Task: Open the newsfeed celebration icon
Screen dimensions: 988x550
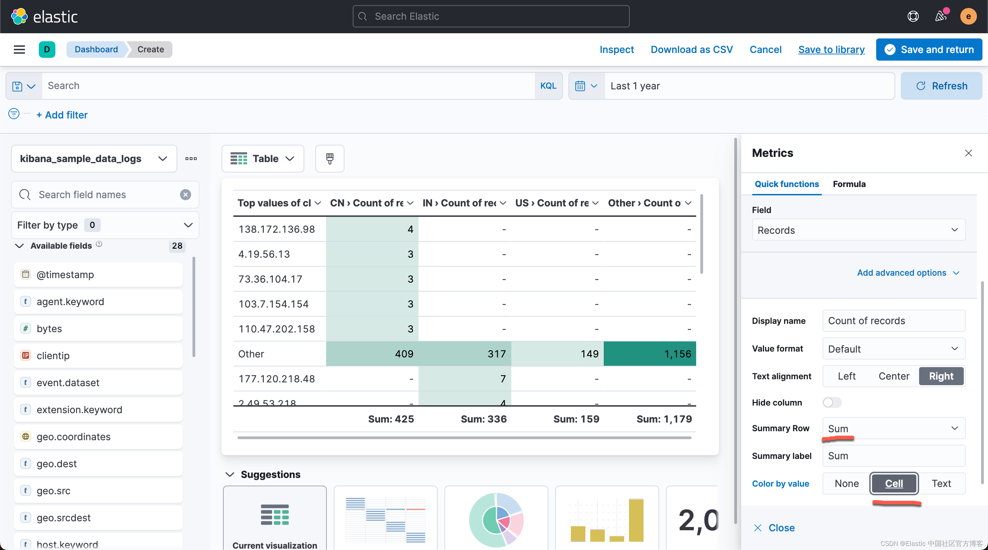Action: coord(941,17)
